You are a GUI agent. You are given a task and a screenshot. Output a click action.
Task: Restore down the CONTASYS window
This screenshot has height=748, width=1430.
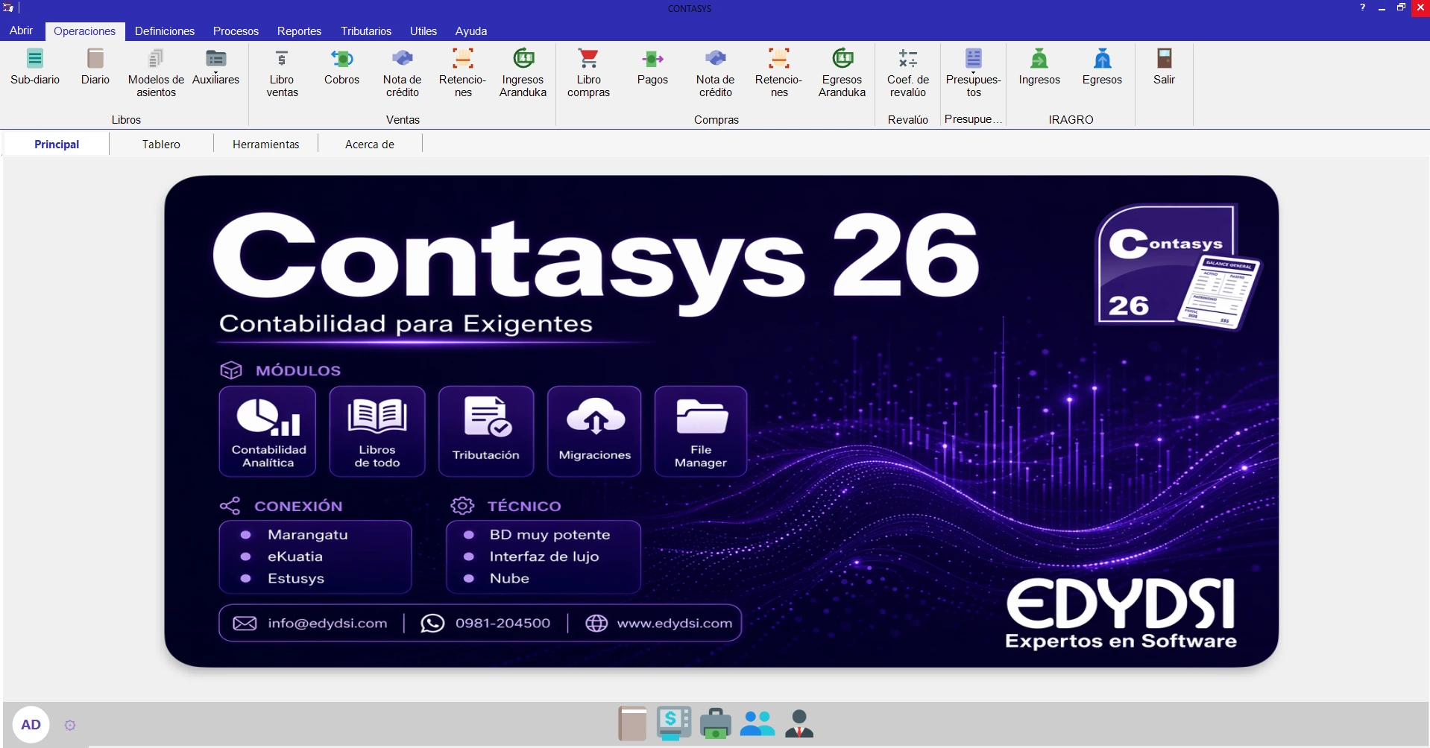tap(1401, 7)
